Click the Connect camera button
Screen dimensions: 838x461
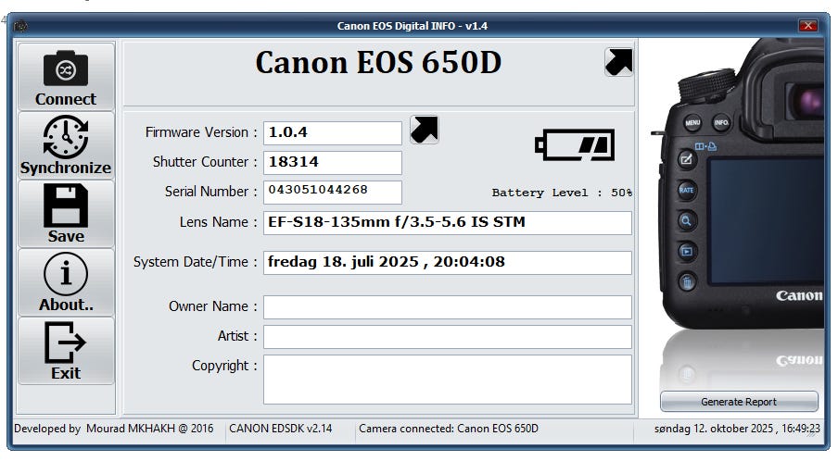coord(66,77)
